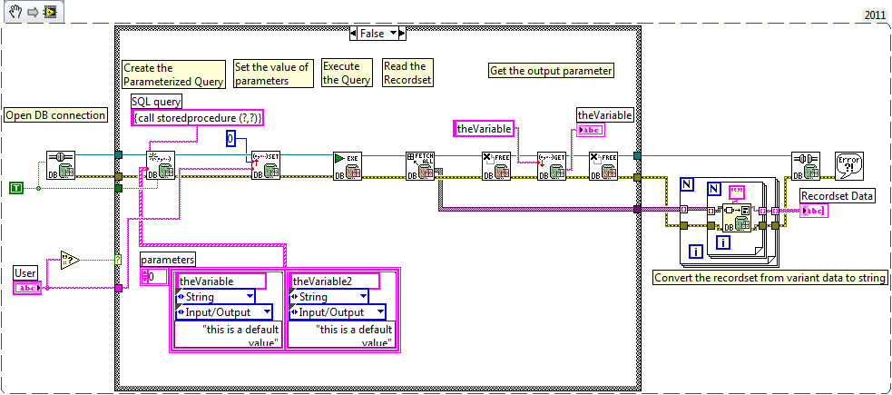Viewport: 892px width, 395px height.
Task: Click the SQL query call storedprocedure constant
Action: pos(199,118)
